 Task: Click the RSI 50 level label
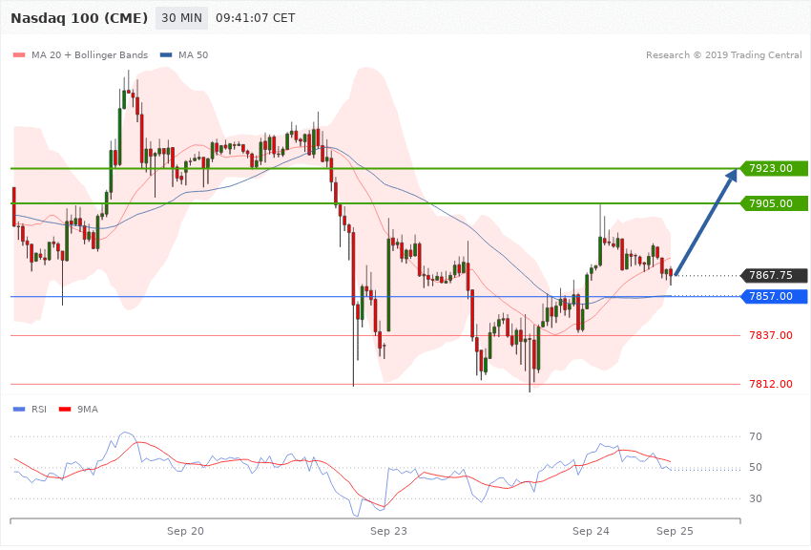click(x=756, y=467)
